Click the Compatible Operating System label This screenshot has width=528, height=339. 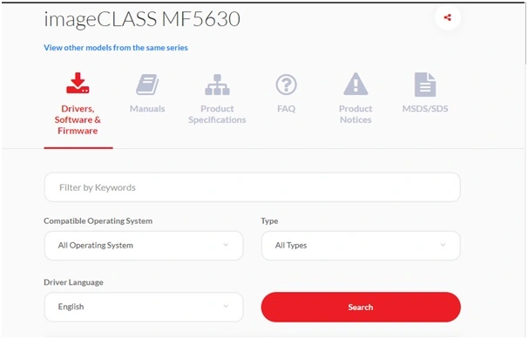tap(98, 220)
